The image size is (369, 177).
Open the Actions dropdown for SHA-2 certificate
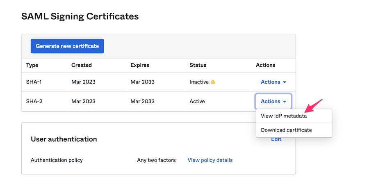(273, 101)
